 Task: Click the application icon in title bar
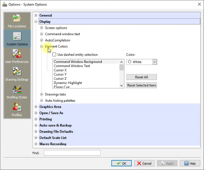point(5,4)
